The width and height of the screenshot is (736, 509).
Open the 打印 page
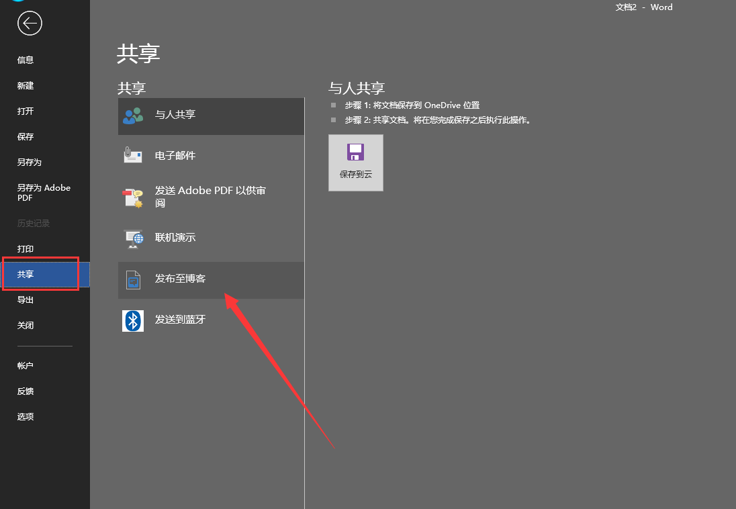(x=26, y=248)
